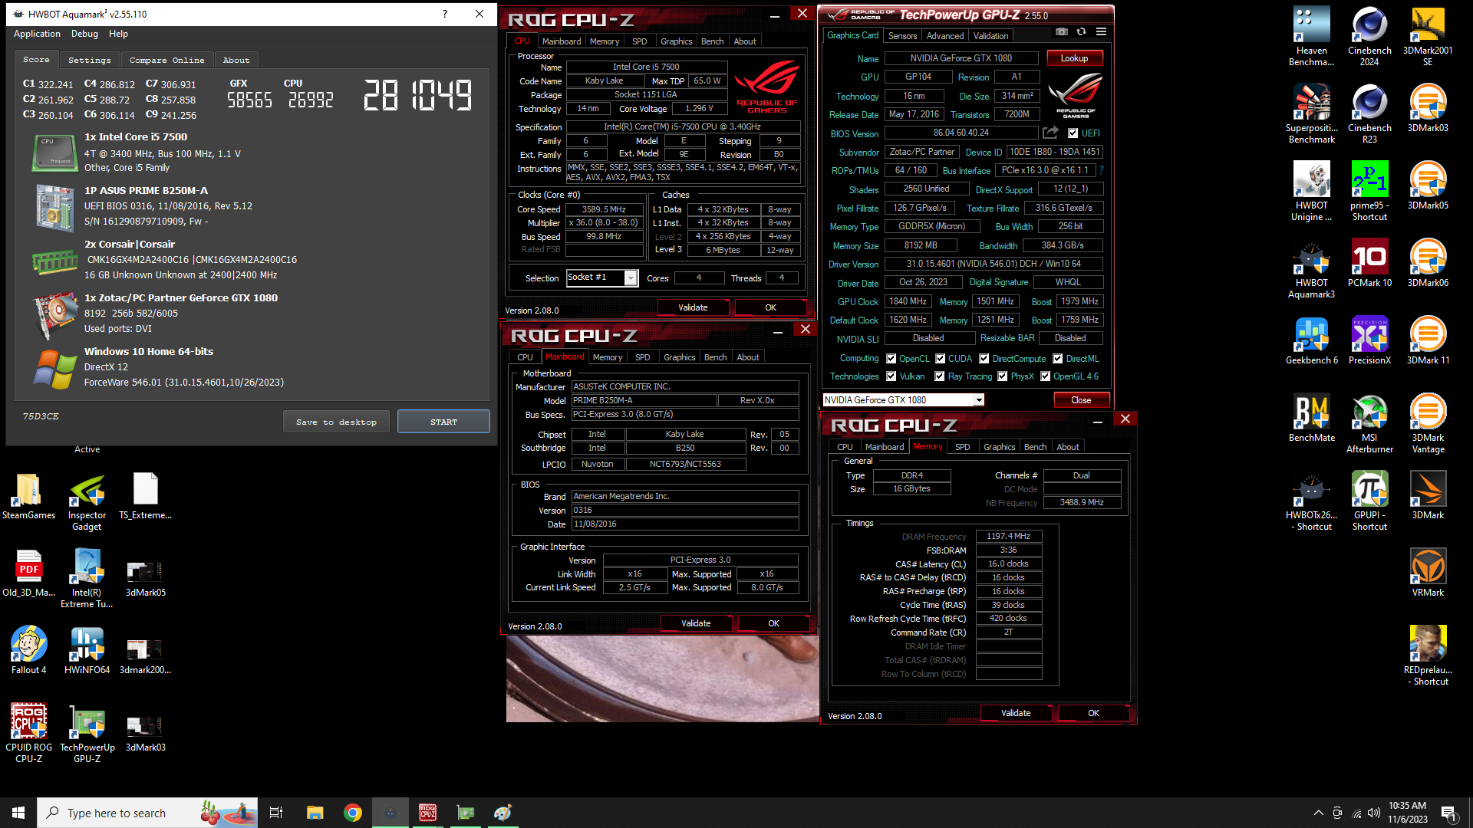
Task: Click the Windows Start button
Action: coord(18,813)
